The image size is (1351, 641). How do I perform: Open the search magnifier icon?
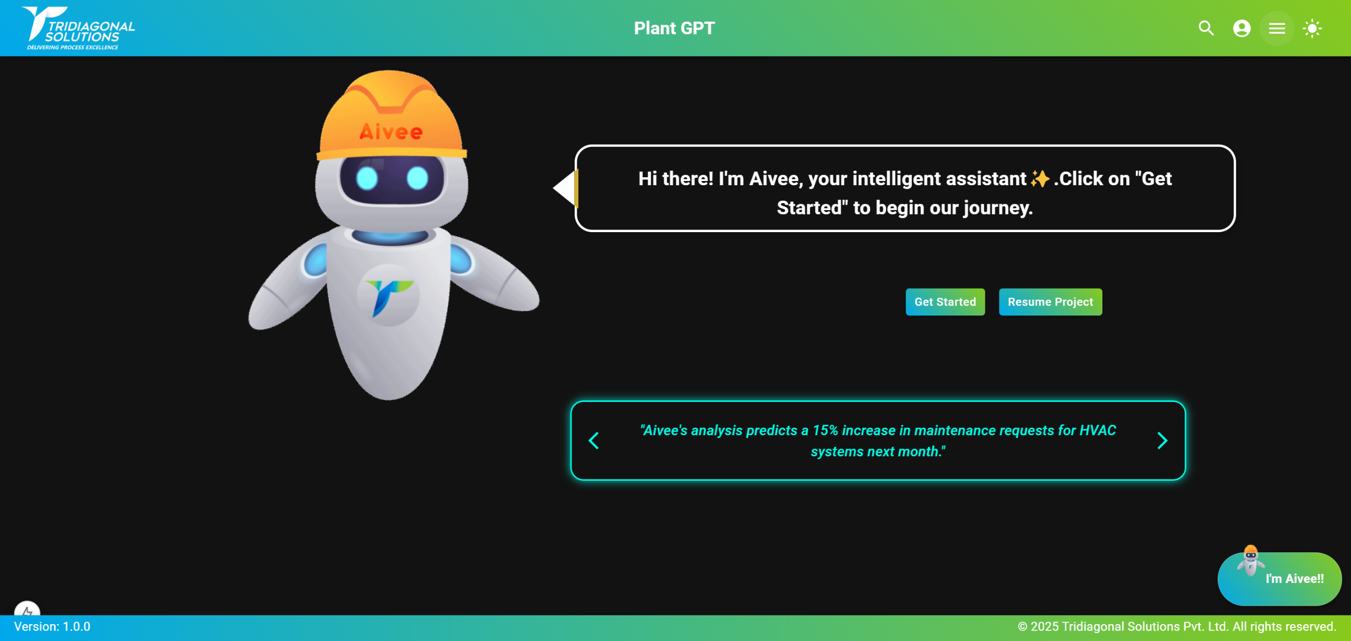[x=1205, y=28]
